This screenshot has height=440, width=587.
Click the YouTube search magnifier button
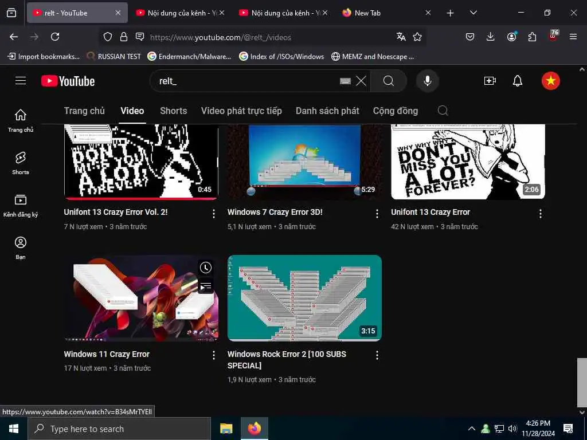(x=389, y=81)
